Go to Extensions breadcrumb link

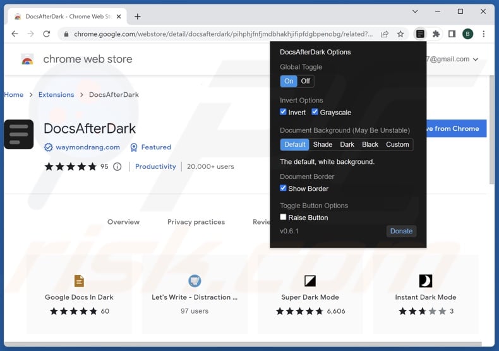coord(56,95)
